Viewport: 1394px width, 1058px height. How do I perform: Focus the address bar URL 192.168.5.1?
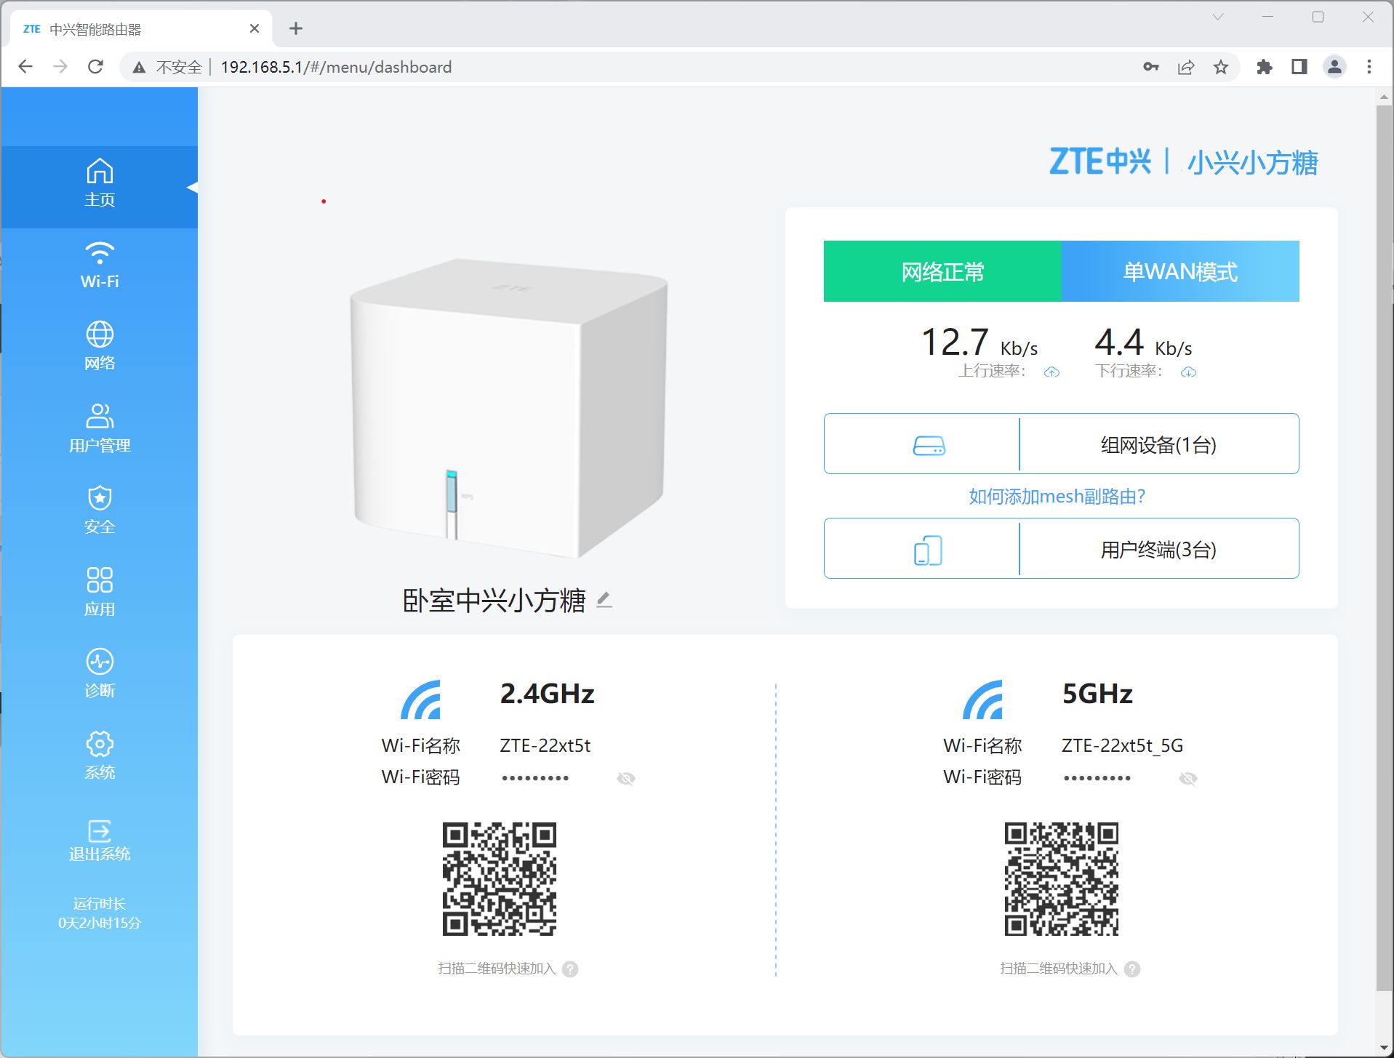tap(336, 67)
